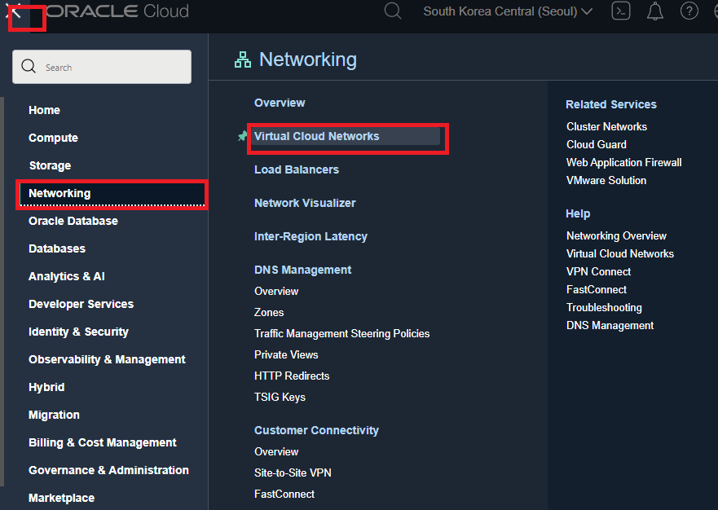
Task: Open Network Visualizer
Action: [x=305, y=204]
